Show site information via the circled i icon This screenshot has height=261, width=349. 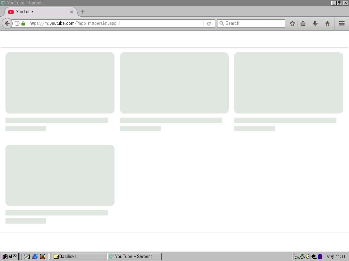tap(17, 23)
